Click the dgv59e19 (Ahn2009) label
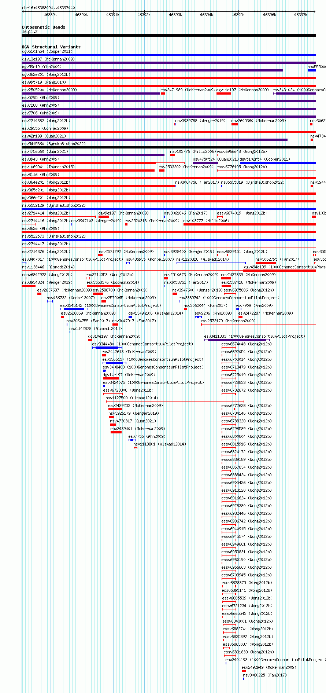Image resolution: width=326 pixels, height=693 pixels. click(x=42, y=67)
